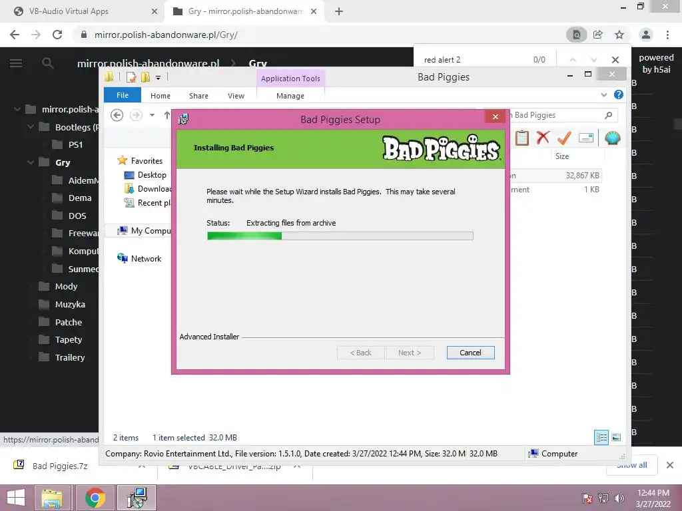This screenshot has width=682, height=511.
Task: Open Chrome from the taskbar
Action: (95, 498)
